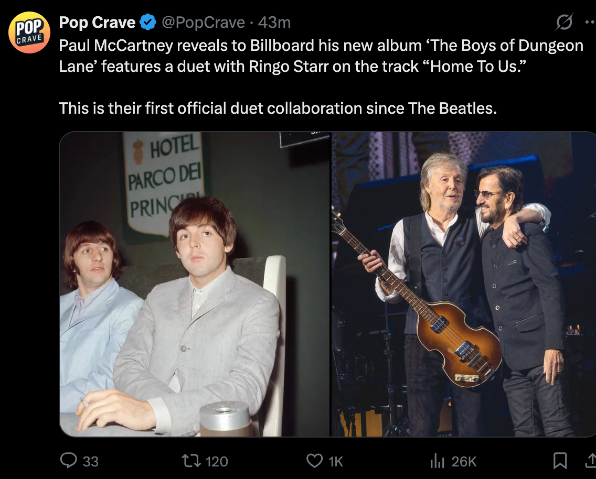Click the 43m timestamp link
Screen dimensions: 596x479
pyautogui.click(x=274, y=23)
